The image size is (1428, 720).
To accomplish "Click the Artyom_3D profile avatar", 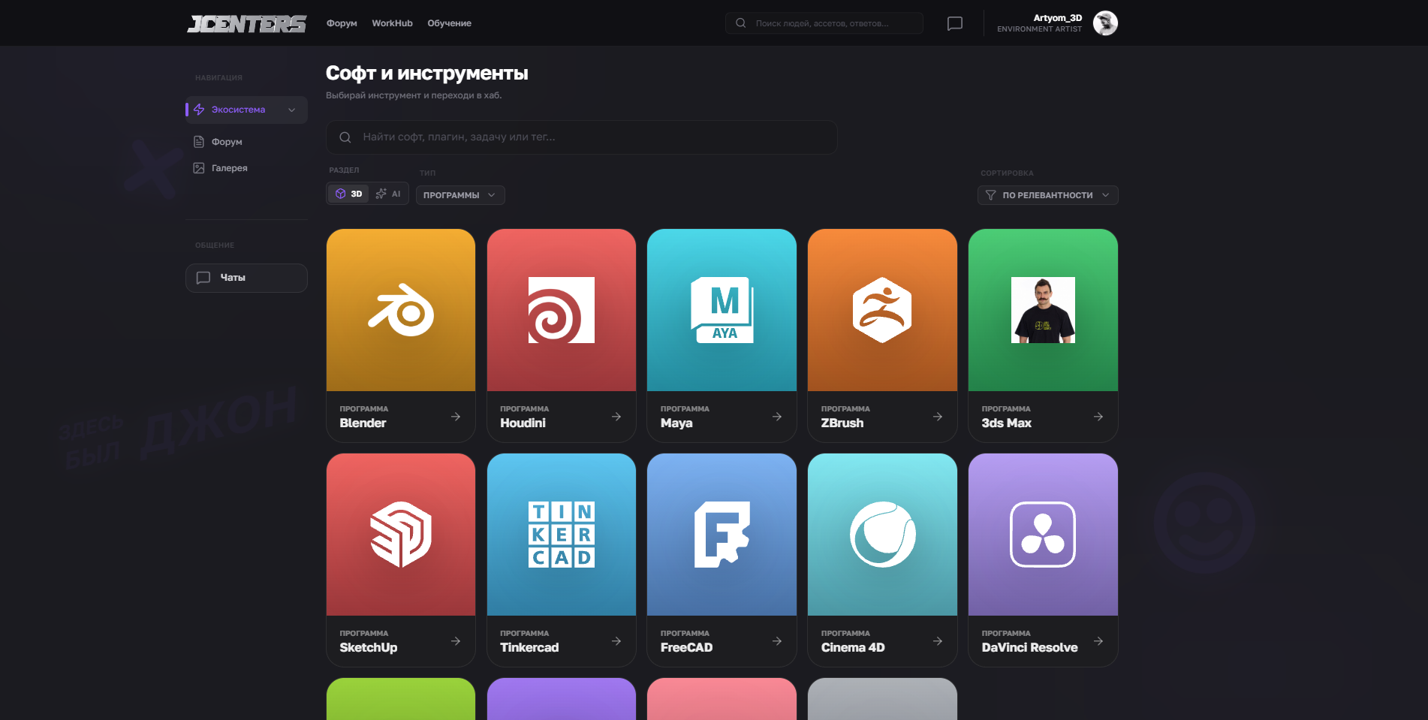I will pos(1105,23).
